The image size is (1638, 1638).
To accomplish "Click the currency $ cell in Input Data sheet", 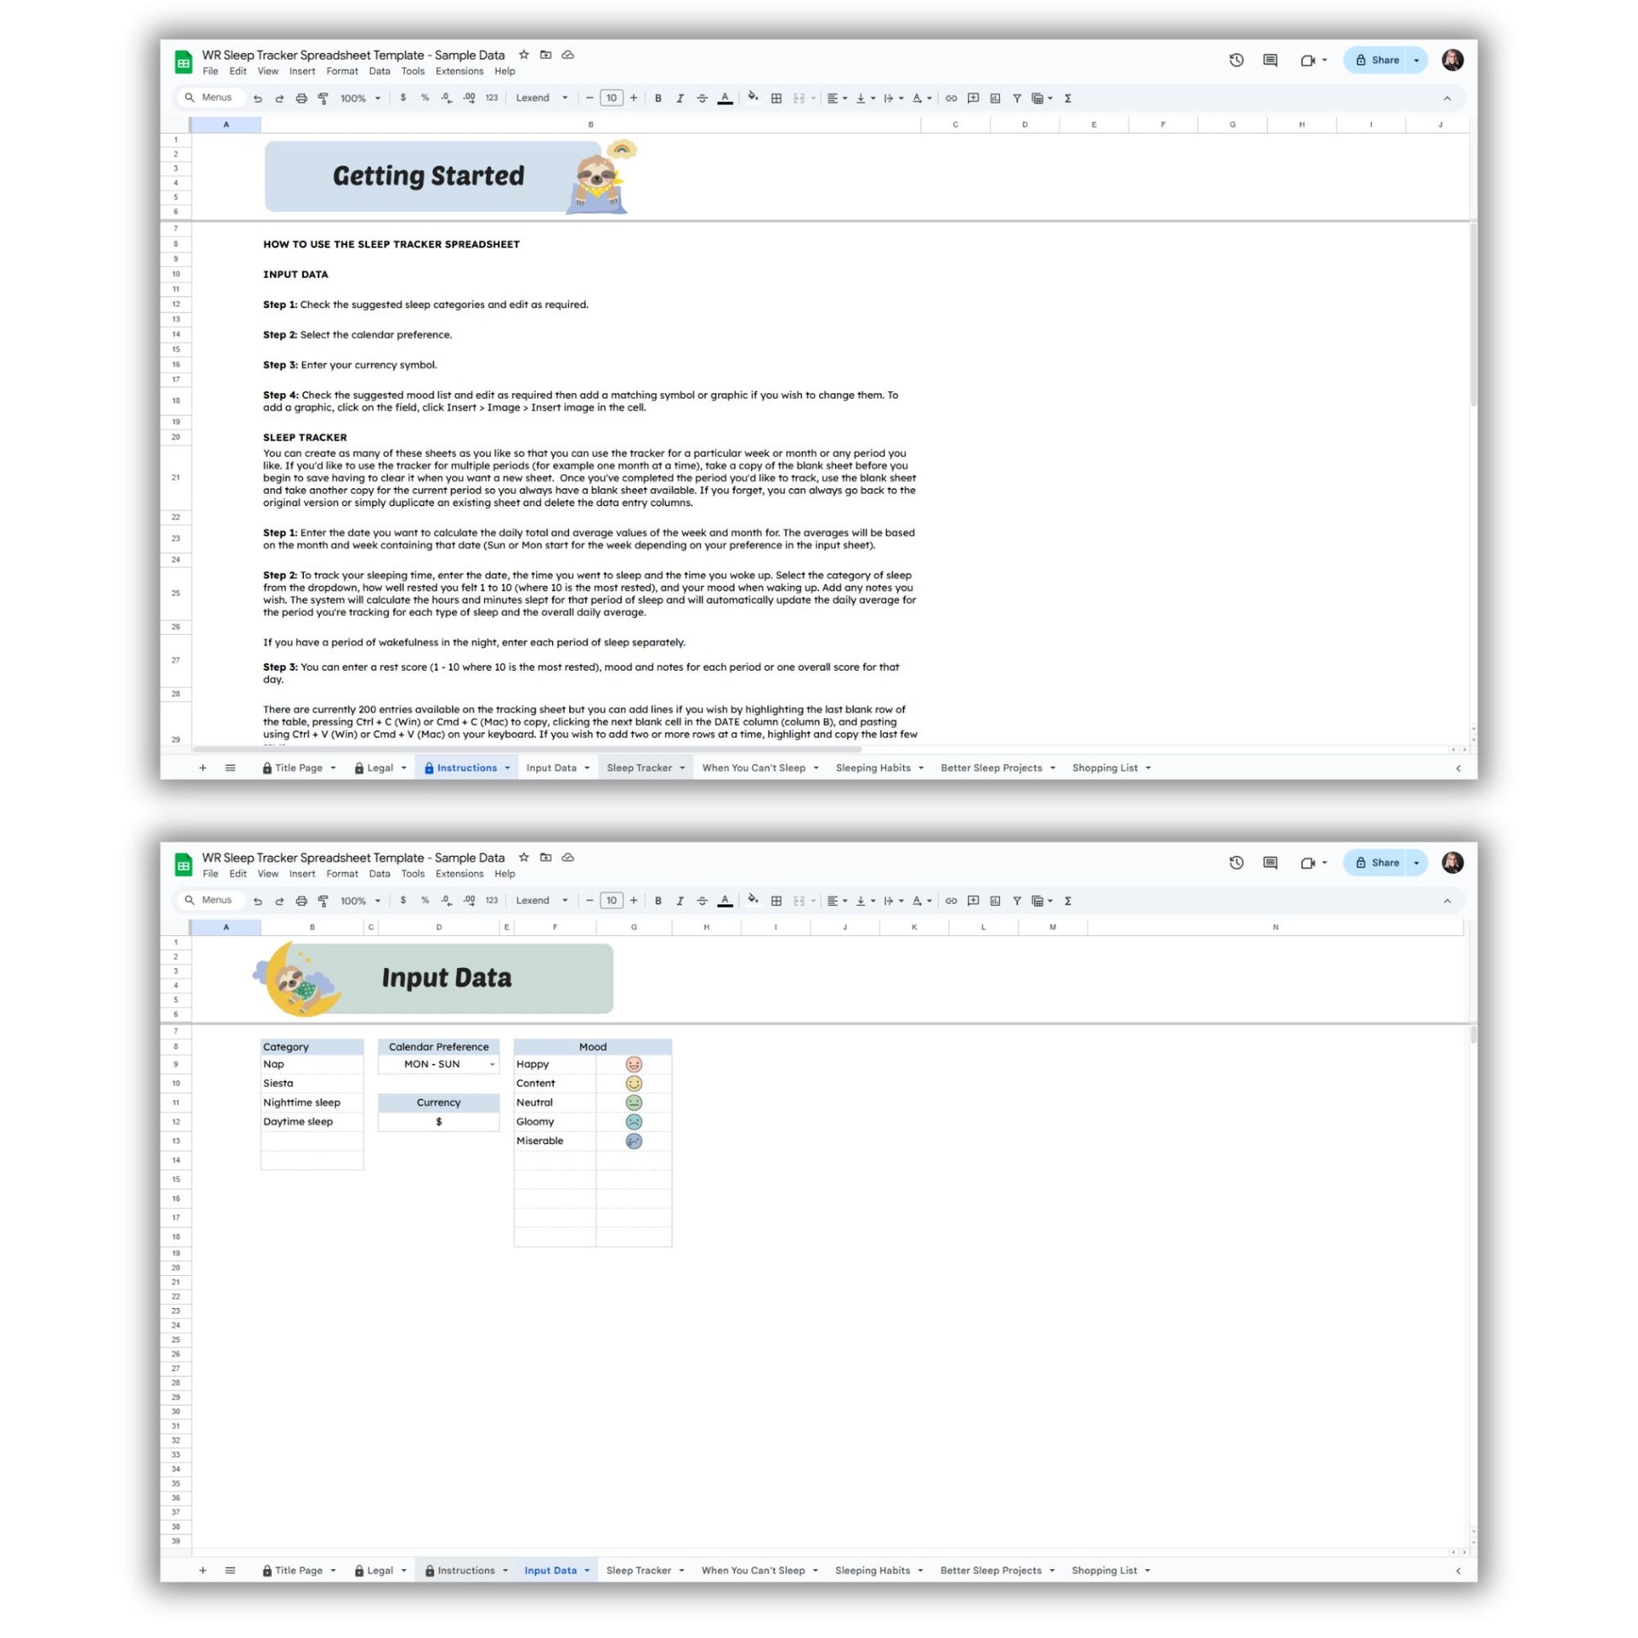I will coord(439,1122).
